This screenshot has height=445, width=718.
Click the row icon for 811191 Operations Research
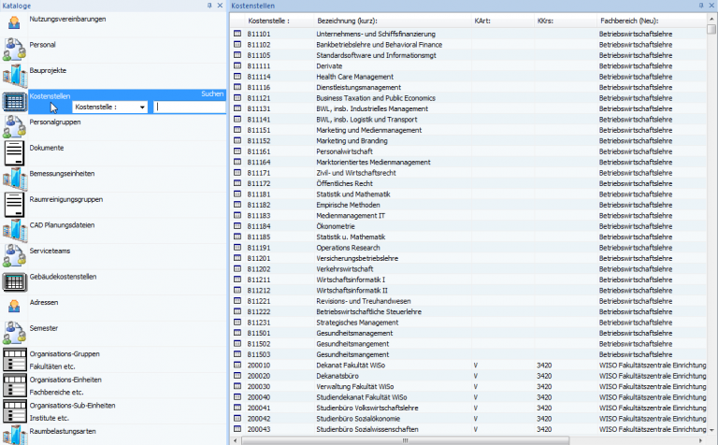(237, 247)
